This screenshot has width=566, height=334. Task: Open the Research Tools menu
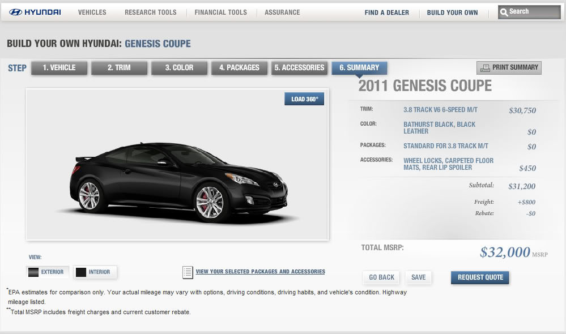(151, 12)
